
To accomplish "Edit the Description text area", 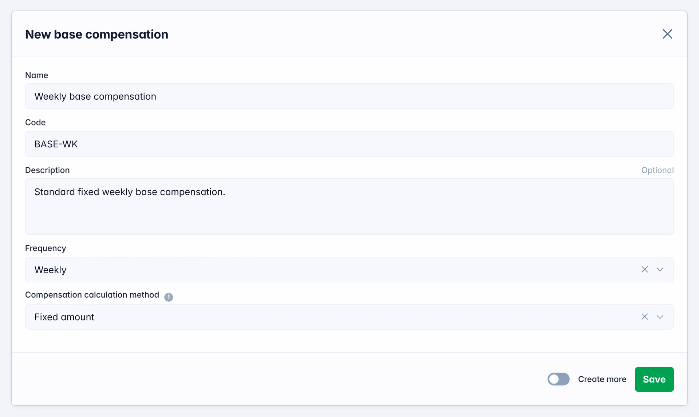I will [x=349, y=206].
